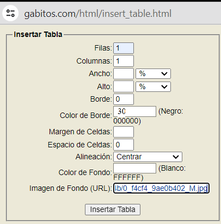This screenshot has width=221, height=224.
Task: Open the Alineación Centrar dropdown
Action: pos(148,157)
